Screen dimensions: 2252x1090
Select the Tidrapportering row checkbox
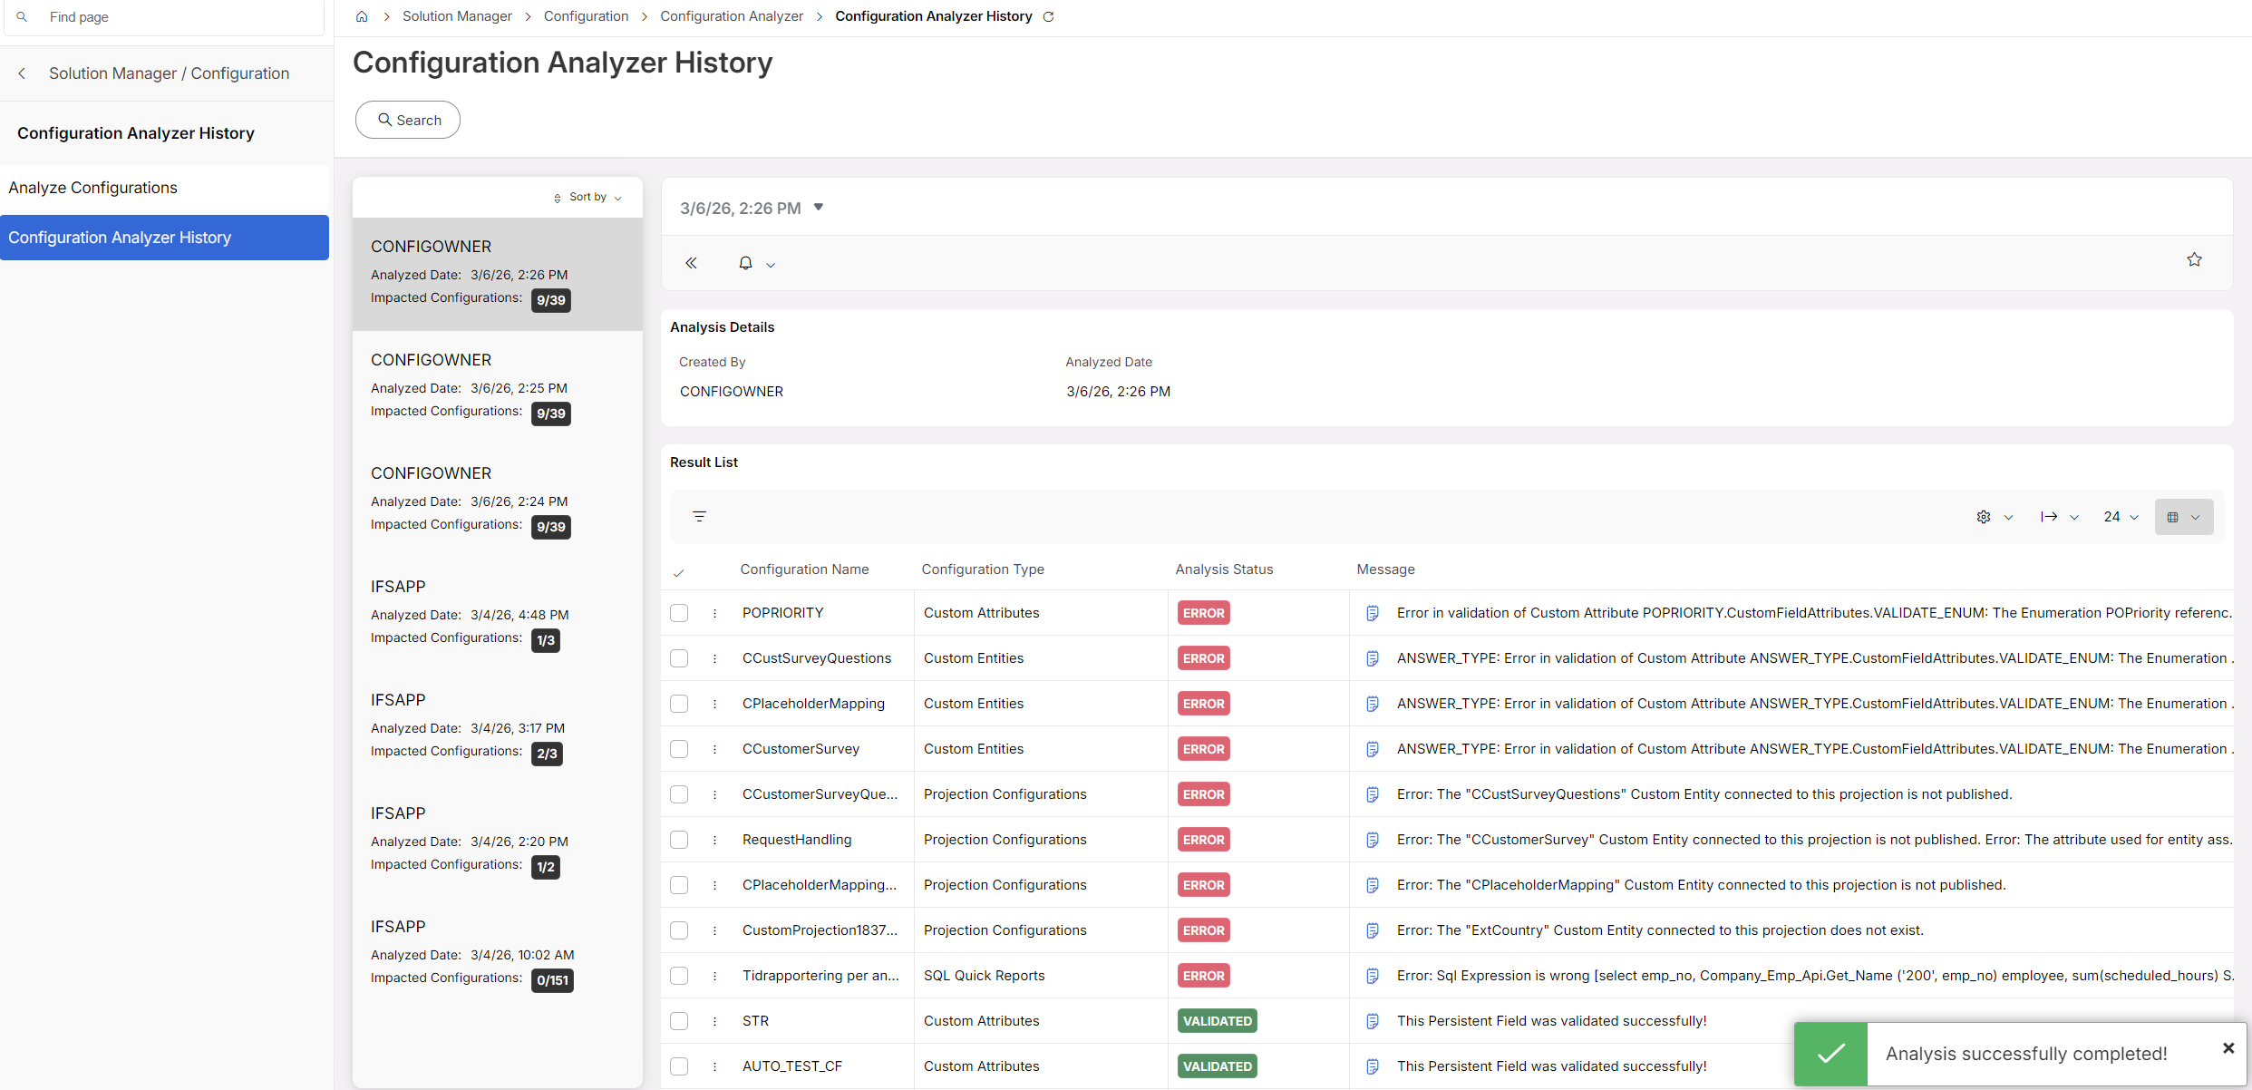679,976
